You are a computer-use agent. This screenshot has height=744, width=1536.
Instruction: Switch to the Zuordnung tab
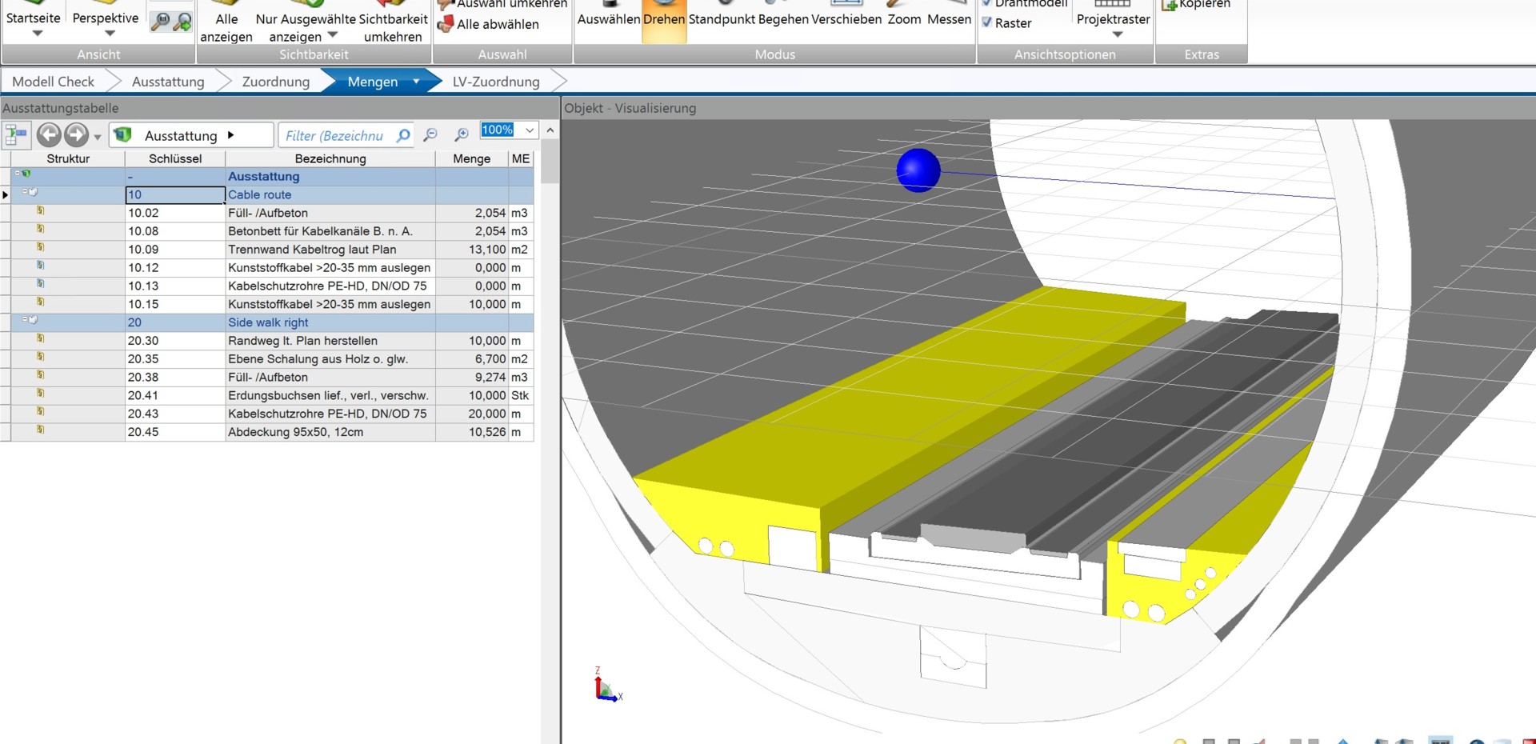[x=276, y=82]
